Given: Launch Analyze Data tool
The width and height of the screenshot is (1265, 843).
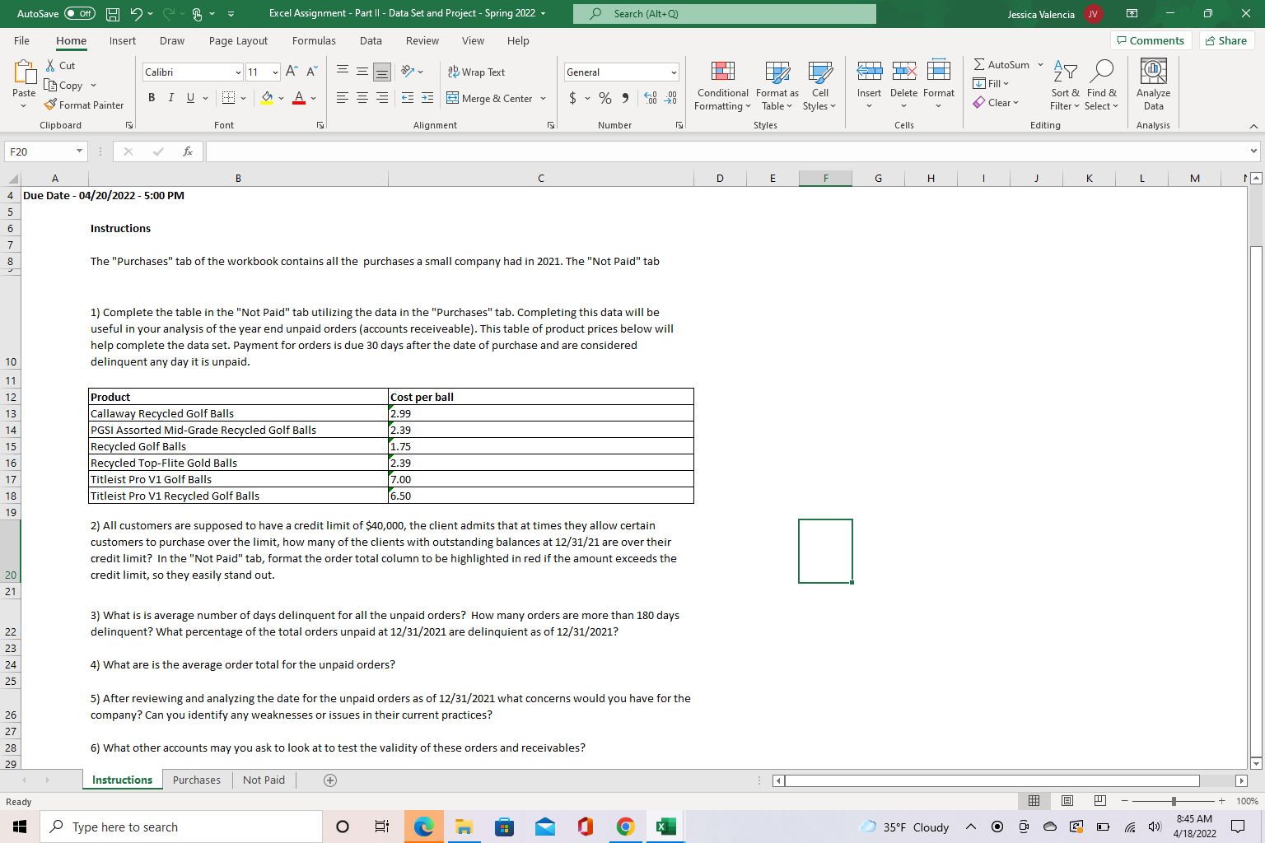Looking at the screenshot, I should (1152, 82).
